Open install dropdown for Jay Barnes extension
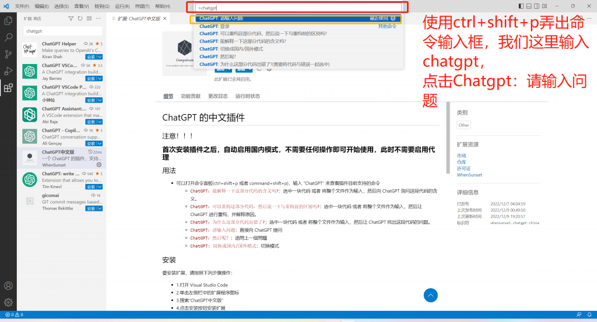The image size is (597, 322). click(99, 79)
